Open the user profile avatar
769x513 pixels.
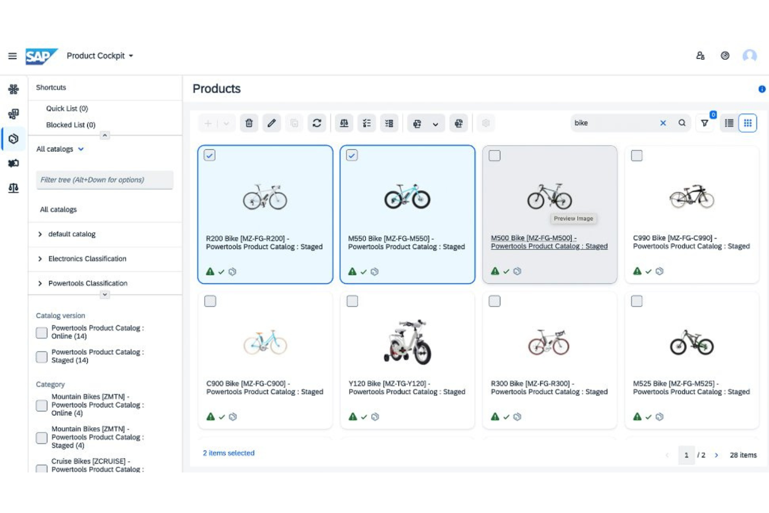750,56
